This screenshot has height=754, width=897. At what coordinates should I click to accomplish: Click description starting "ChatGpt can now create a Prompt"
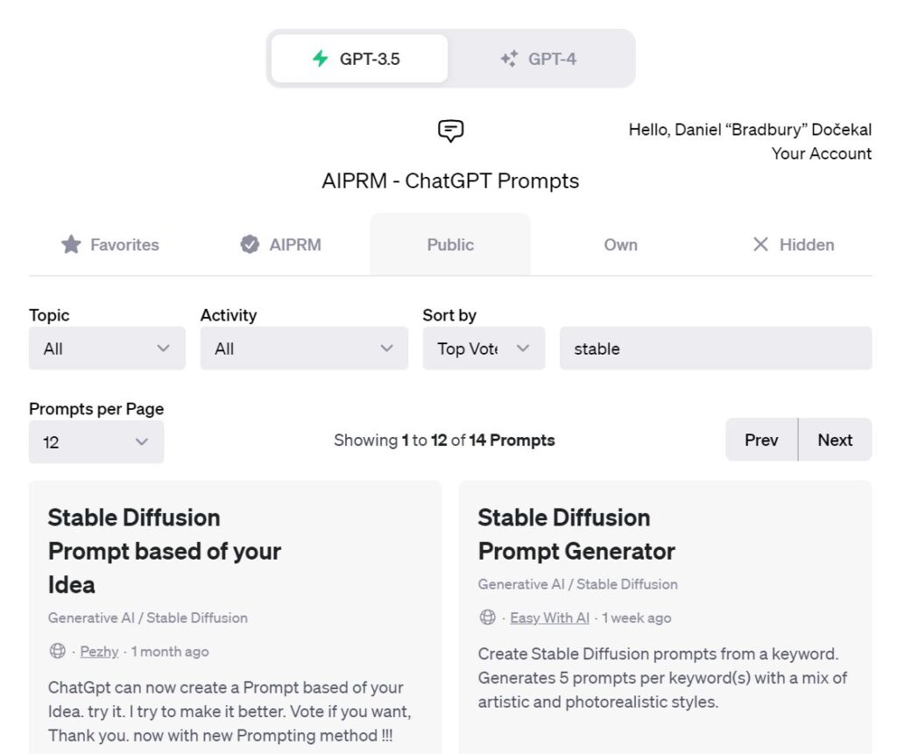coord(230,711)
